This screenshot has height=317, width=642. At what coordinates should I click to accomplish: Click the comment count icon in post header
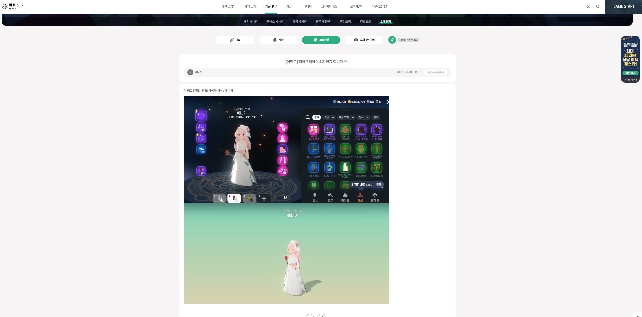click(399, 72)
